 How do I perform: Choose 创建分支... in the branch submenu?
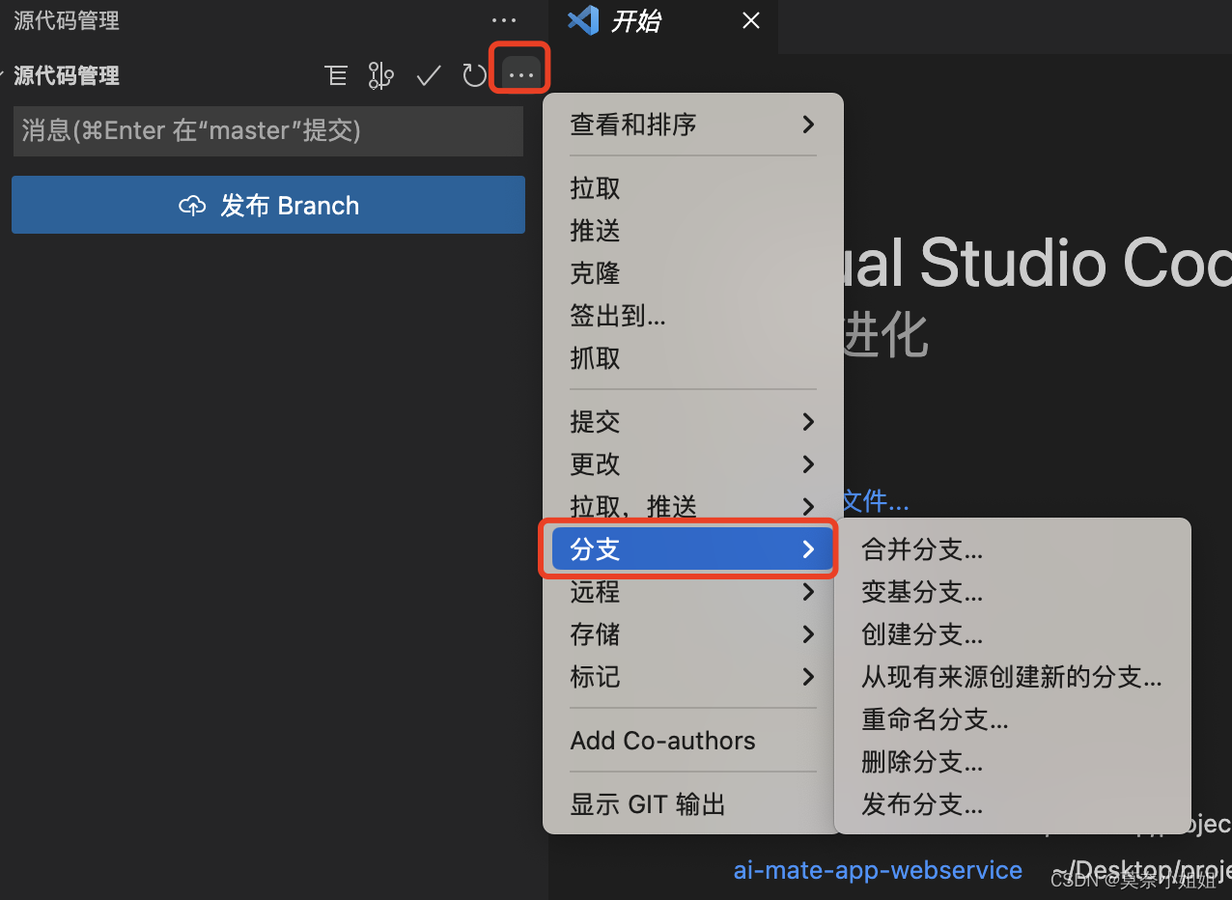(x=922, y=634)
